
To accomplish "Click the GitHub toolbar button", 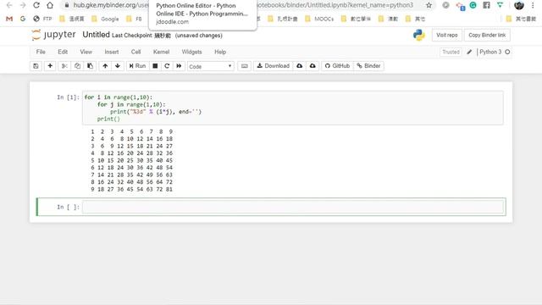I will [337, 66].
